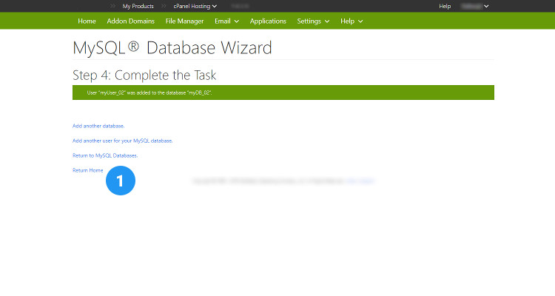
Task: Open File Manager in the green menu
Action: pos(184,21)
